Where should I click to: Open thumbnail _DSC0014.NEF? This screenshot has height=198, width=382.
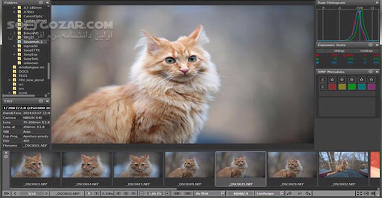87,169
